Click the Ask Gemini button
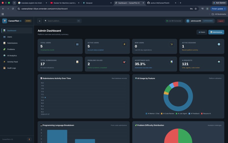The image size is (228, 143). click(x=220, y=3)
